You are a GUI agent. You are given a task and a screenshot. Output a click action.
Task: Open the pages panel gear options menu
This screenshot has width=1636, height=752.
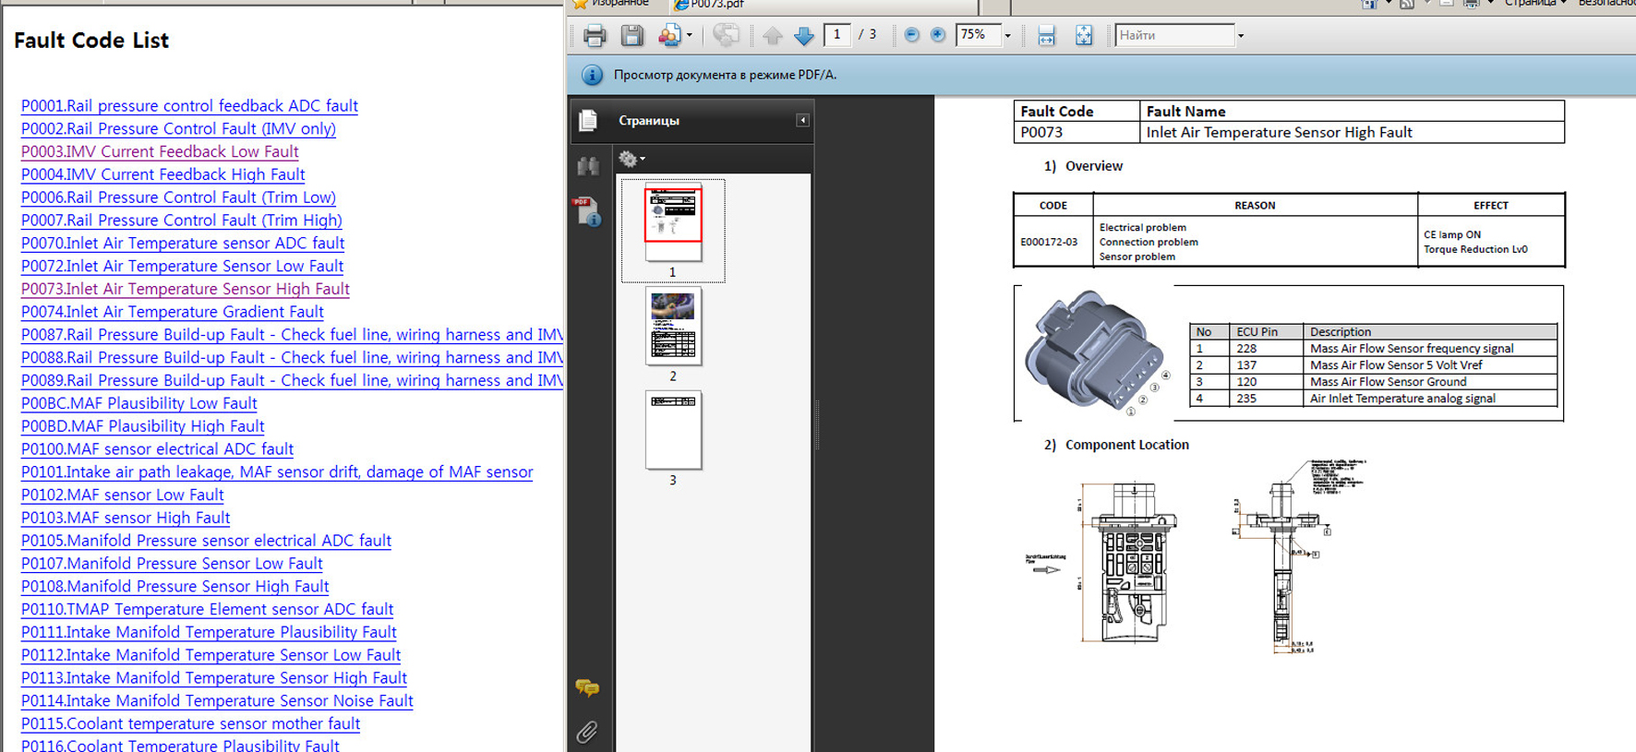tap(632, 160)
